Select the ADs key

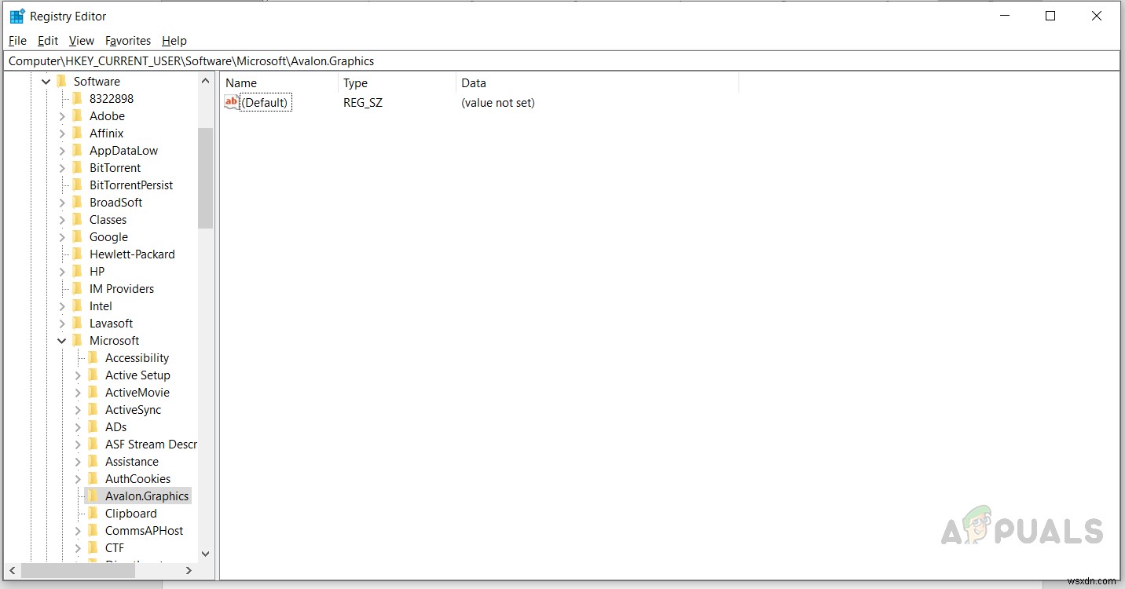pyautogui.click(x=115, y=426)
